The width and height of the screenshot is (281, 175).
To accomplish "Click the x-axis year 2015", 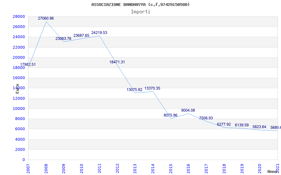I will point(171,168).
